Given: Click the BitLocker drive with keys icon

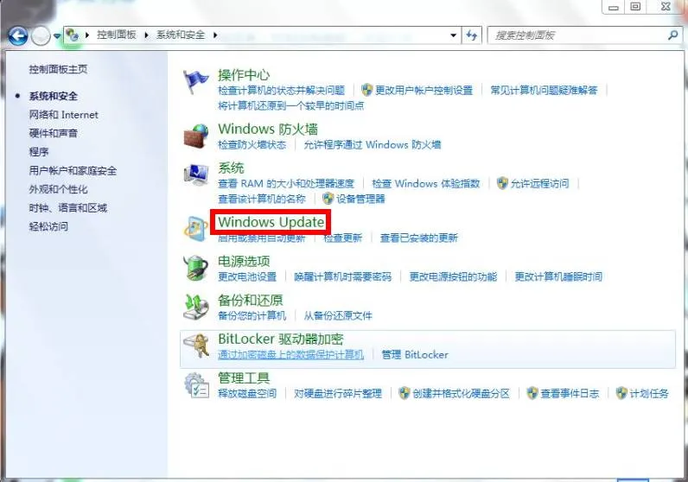Looking at the screenshot, I should pos(195,346).
